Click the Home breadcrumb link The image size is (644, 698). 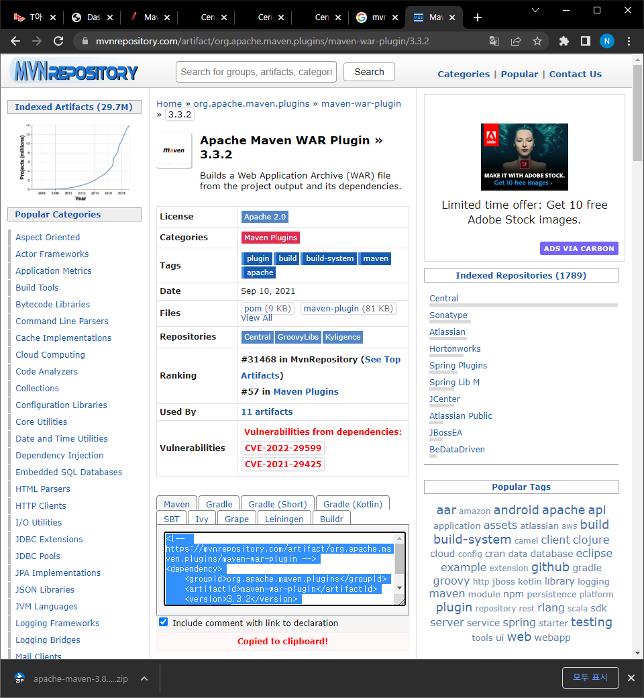pyautogui.click(x=169, y=104)
